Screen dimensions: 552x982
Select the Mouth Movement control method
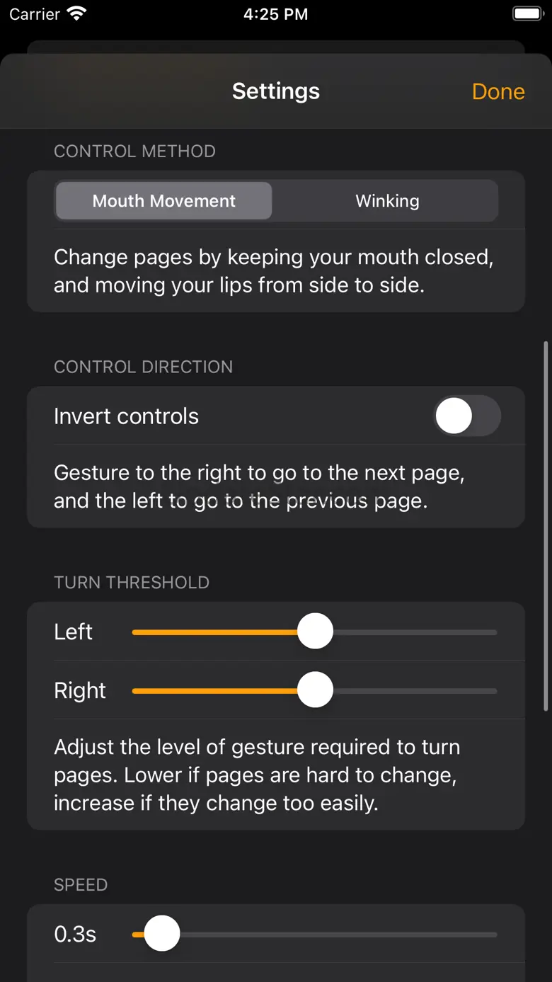pos(163,201)
